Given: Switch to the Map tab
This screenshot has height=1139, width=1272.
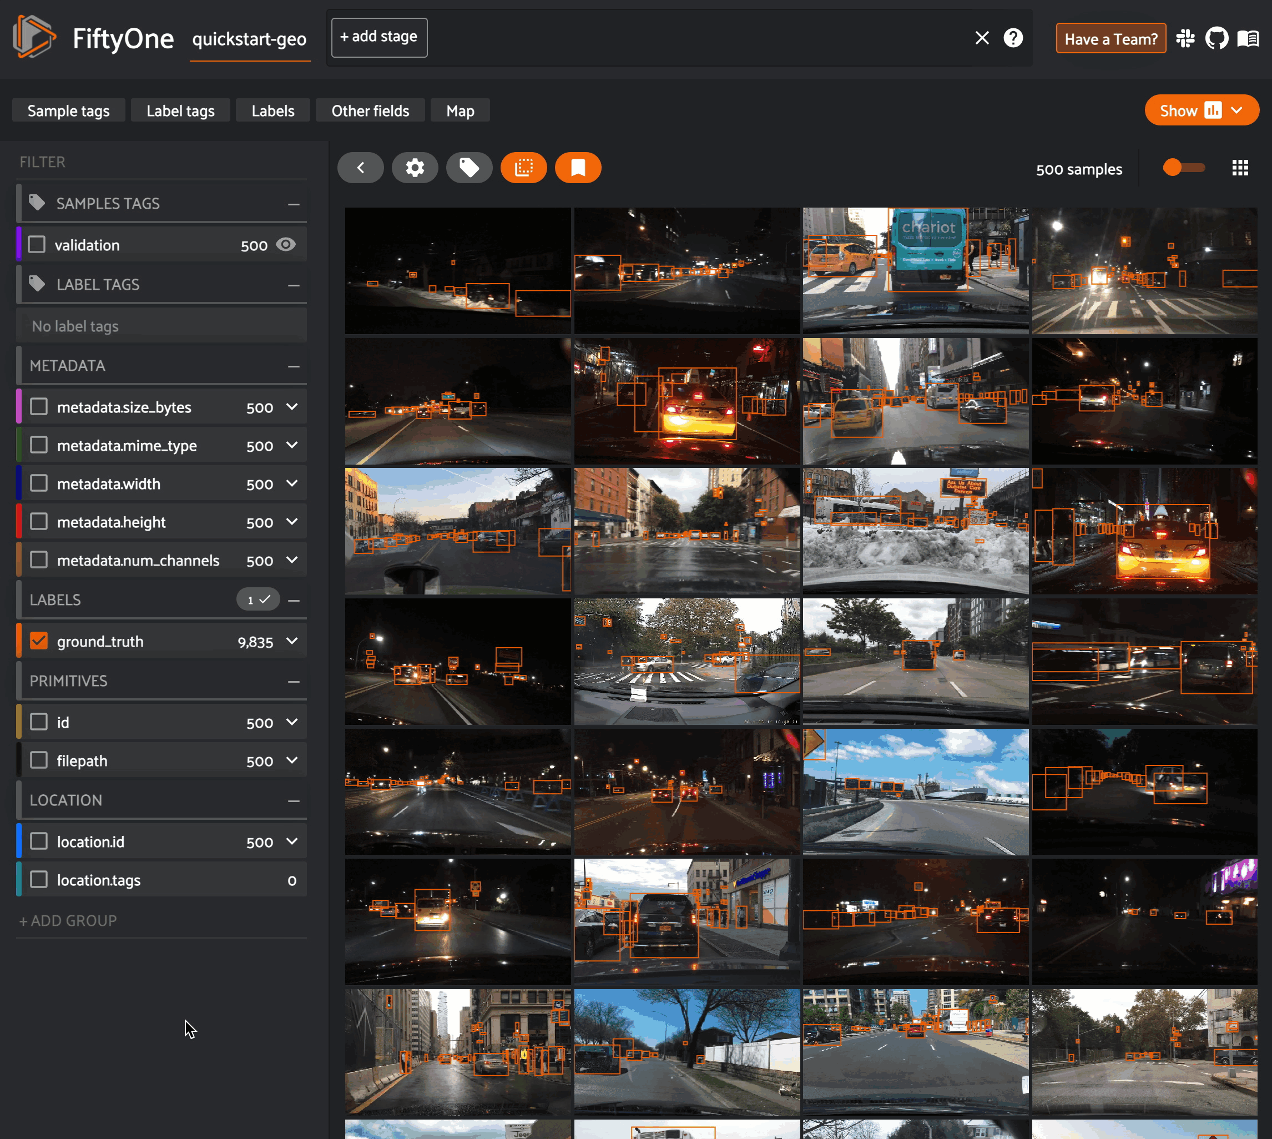Looking at the screenshot, I should pyautogui.click(x=460, y=111).
